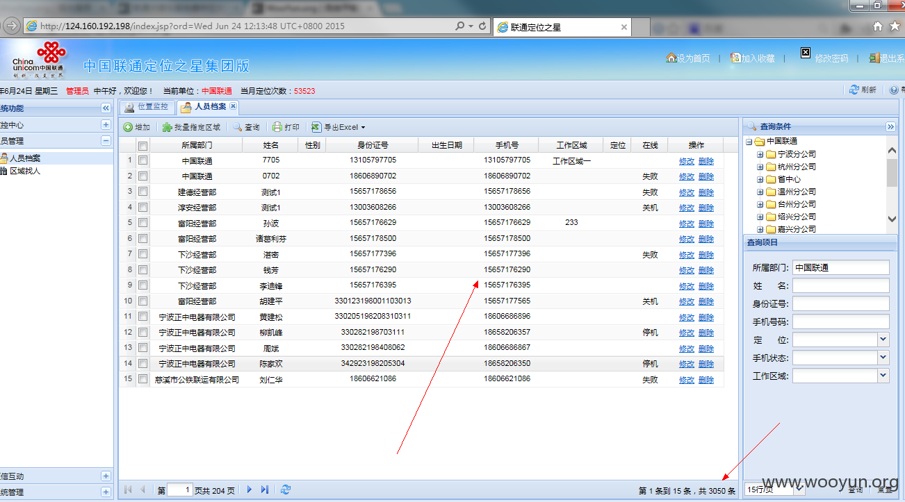Check row 8 checkbox for 钱芳

pyautogui.click(x=142, y=270)
